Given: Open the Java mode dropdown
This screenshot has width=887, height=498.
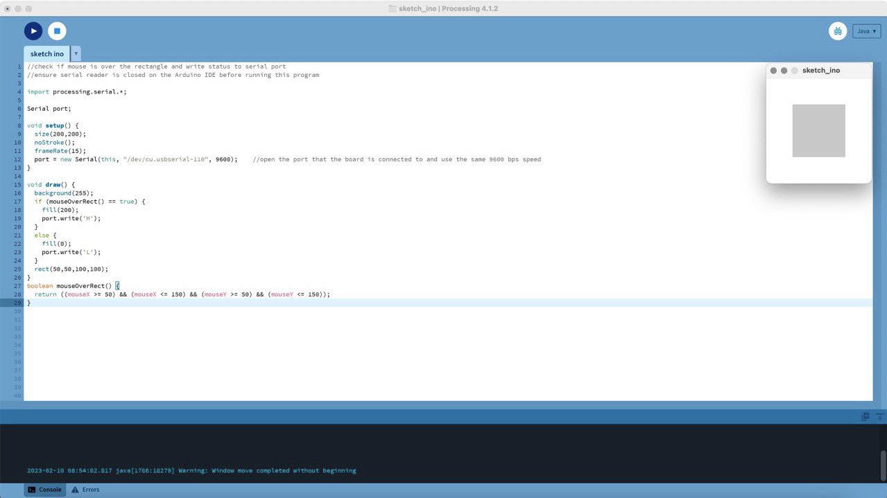Looking at the screenshot, I should (x=866, y=31).
